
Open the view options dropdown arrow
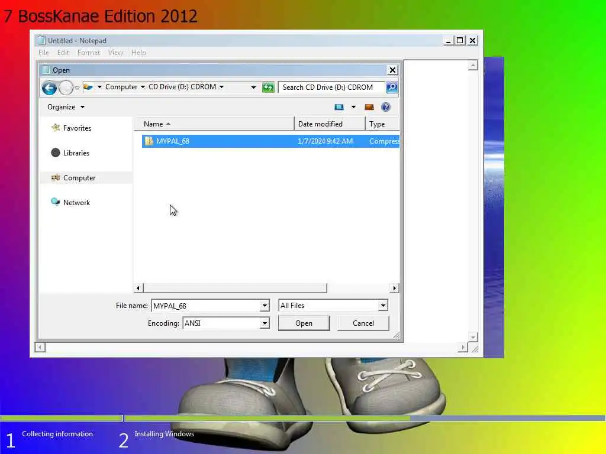click(x=353, y=107)
